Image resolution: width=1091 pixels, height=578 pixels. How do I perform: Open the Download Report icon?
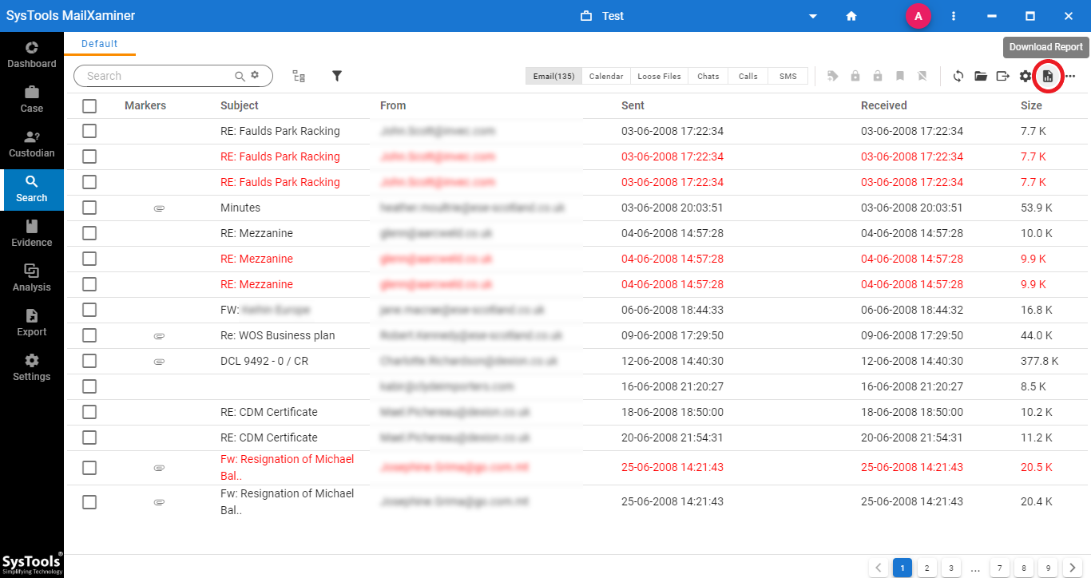point(1048,76)
